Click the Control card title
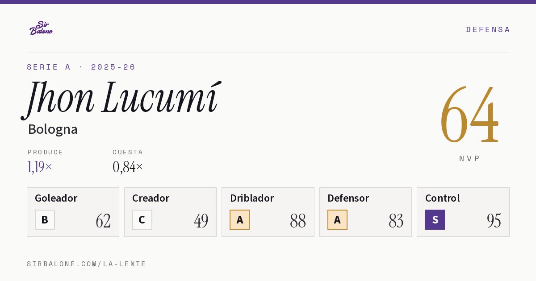 pos(443,198)
